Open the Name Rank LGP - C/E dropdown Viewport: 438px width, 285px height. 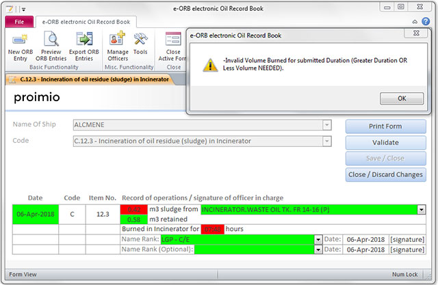click(x=318, y=239)
